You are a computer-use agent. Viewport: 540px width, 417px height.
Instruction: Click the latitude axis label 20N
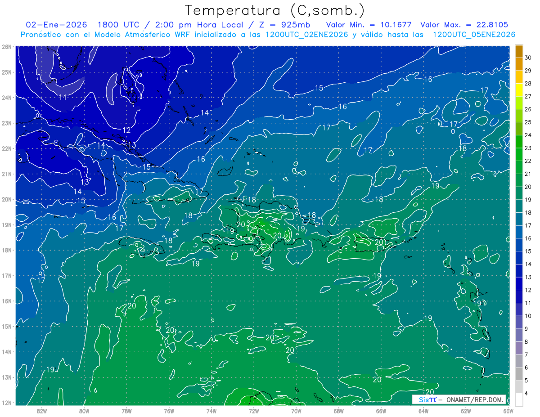point(7,199)
